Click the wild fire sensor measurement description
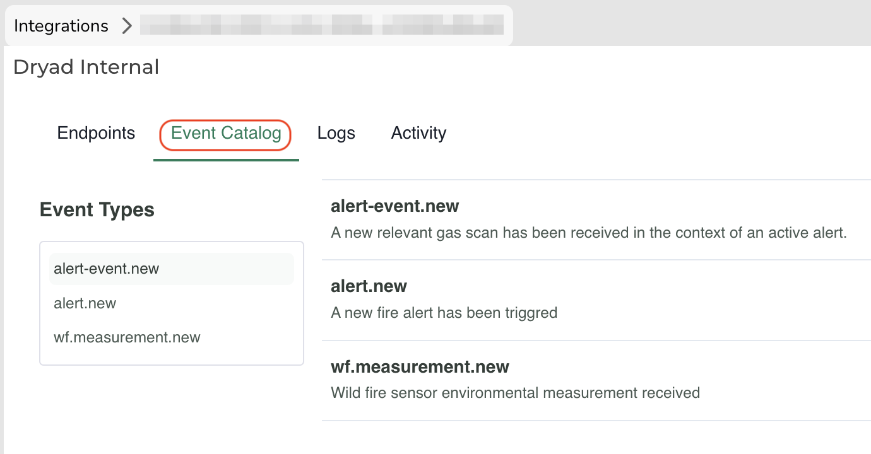The width and height of the screenshot is (871, 454). tap(515, 393)
